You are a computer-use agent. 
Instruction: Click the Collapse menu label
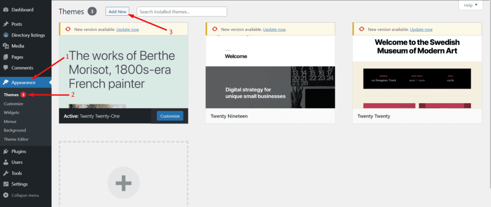pos(25,196)
